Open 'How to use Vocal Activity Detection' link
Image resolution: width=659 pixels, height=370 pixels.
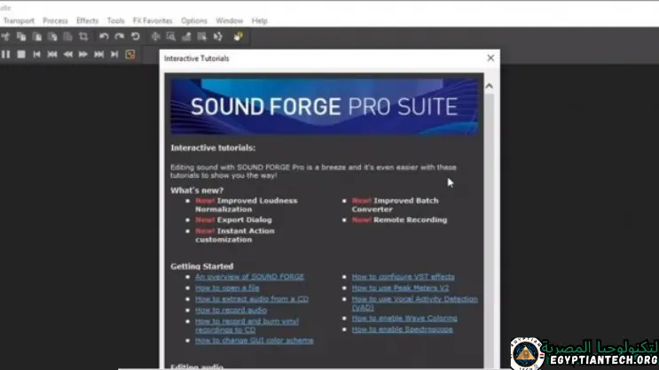414,304
